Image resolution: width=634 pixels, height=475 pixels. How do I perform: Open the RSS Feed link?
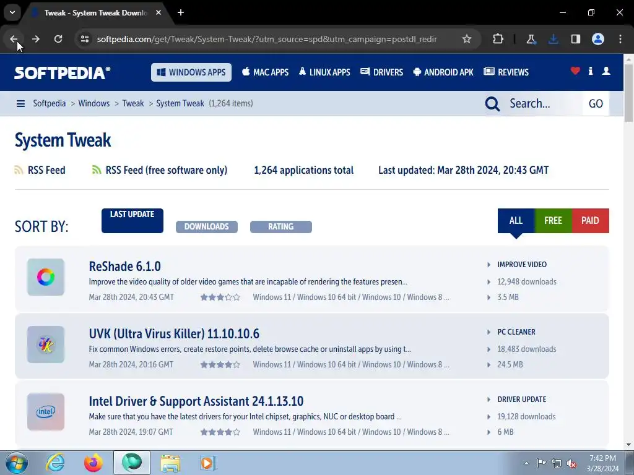point(40,170)
